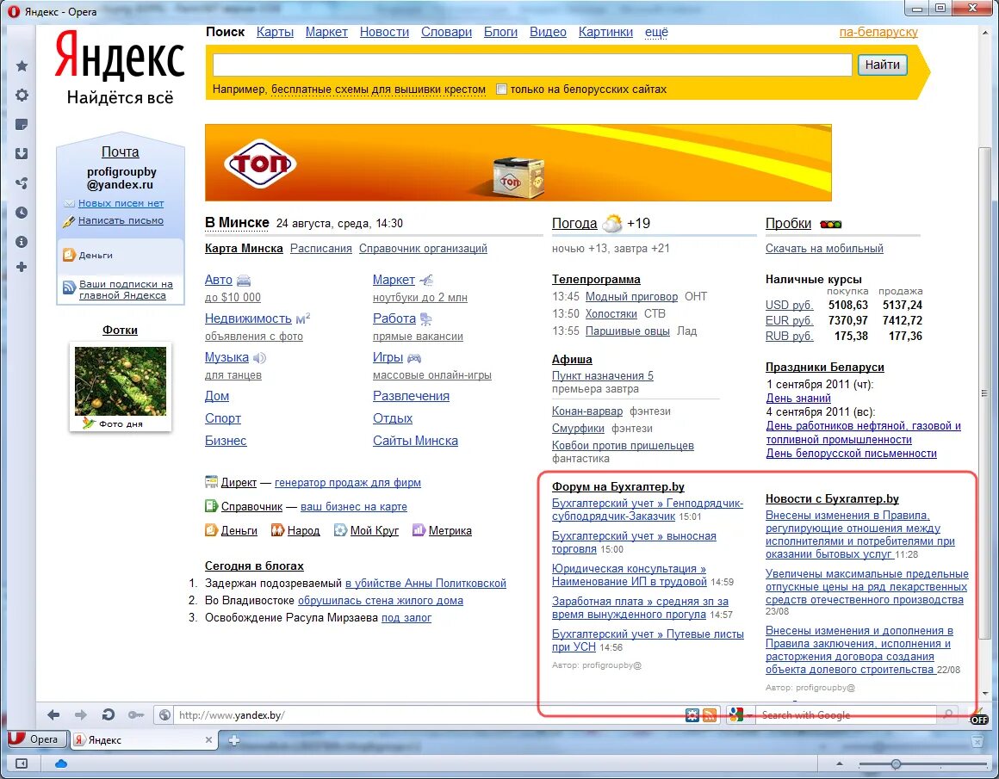999x779 pixels.
Task: Click the Opera Link cloud icon
Action: tap(61, 764)
